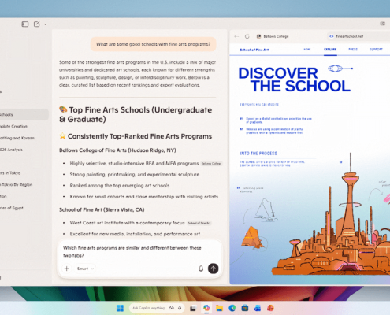Click the split view icon at window top right
The height and width of the screenshot is (315, 390).
(382, 24)
